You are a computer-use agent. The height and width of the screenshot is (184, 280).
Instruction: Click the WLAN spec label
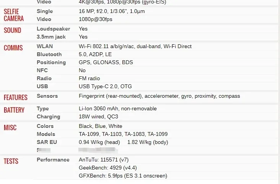pyautogui.click(x=45, y=46)
